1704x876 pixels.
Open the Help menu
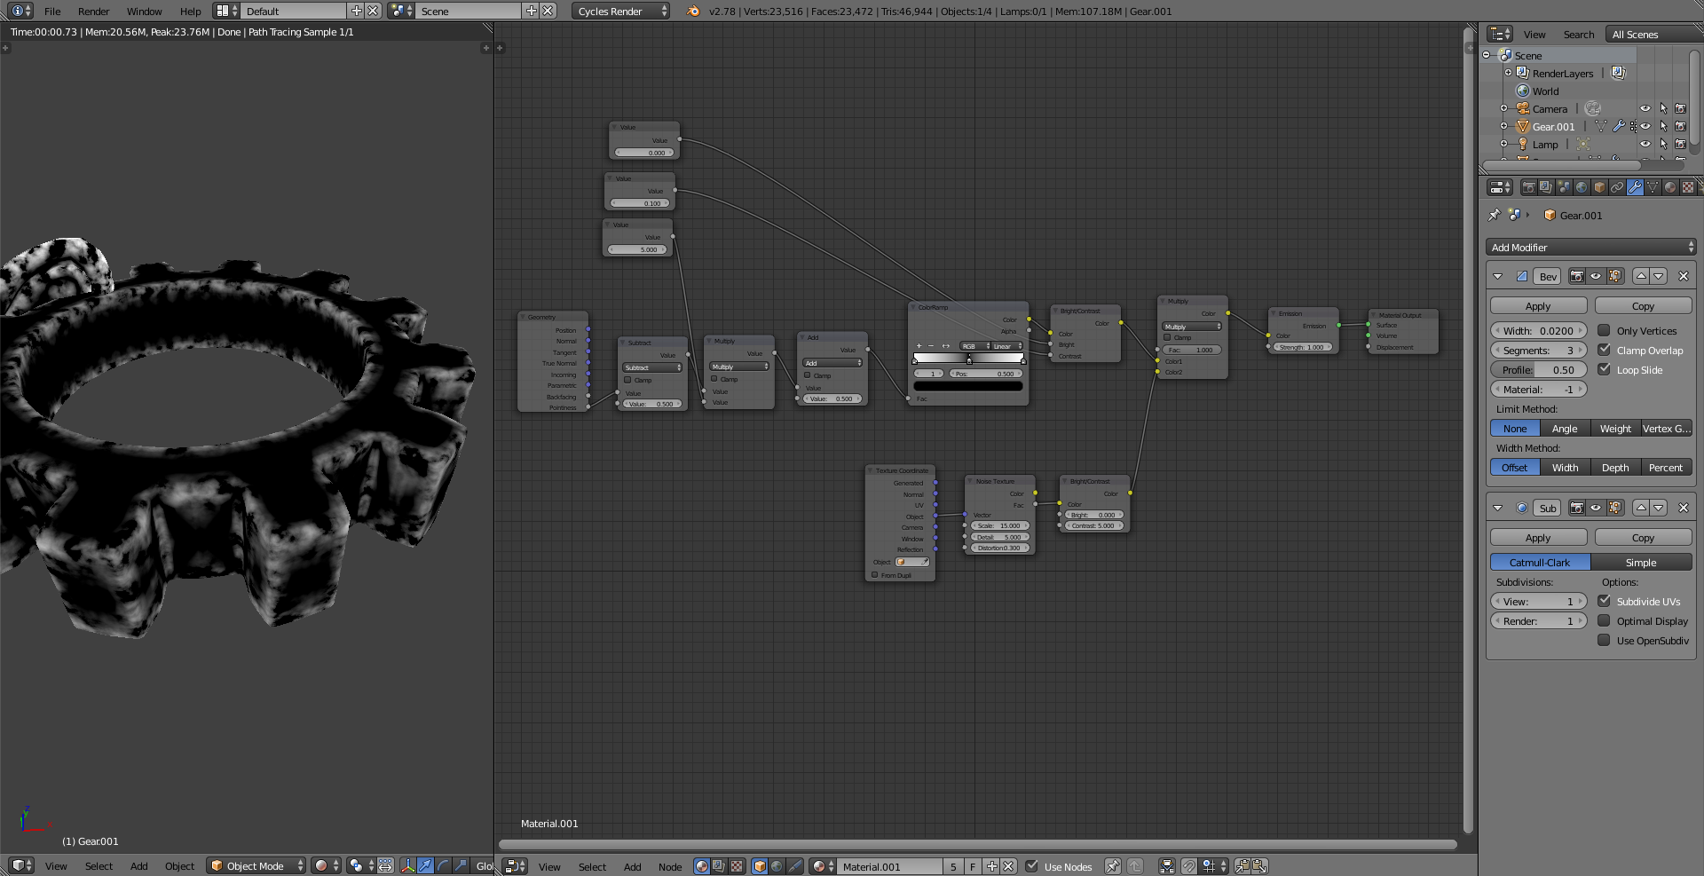[x=190, y=11]
